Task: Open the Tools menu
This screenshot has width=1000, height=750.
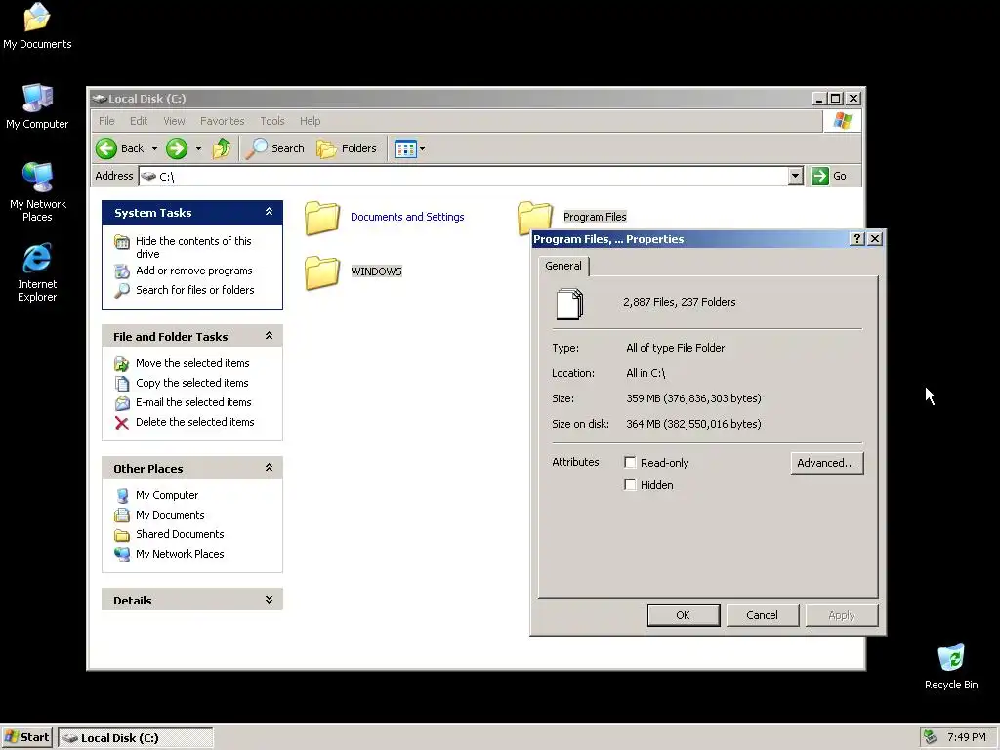Action: (x=272, y=121)
